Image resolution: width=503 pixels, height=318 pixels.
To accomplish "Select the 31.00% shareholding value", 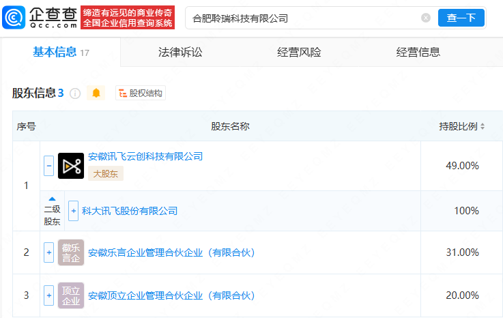I will (x=462, y=252).
